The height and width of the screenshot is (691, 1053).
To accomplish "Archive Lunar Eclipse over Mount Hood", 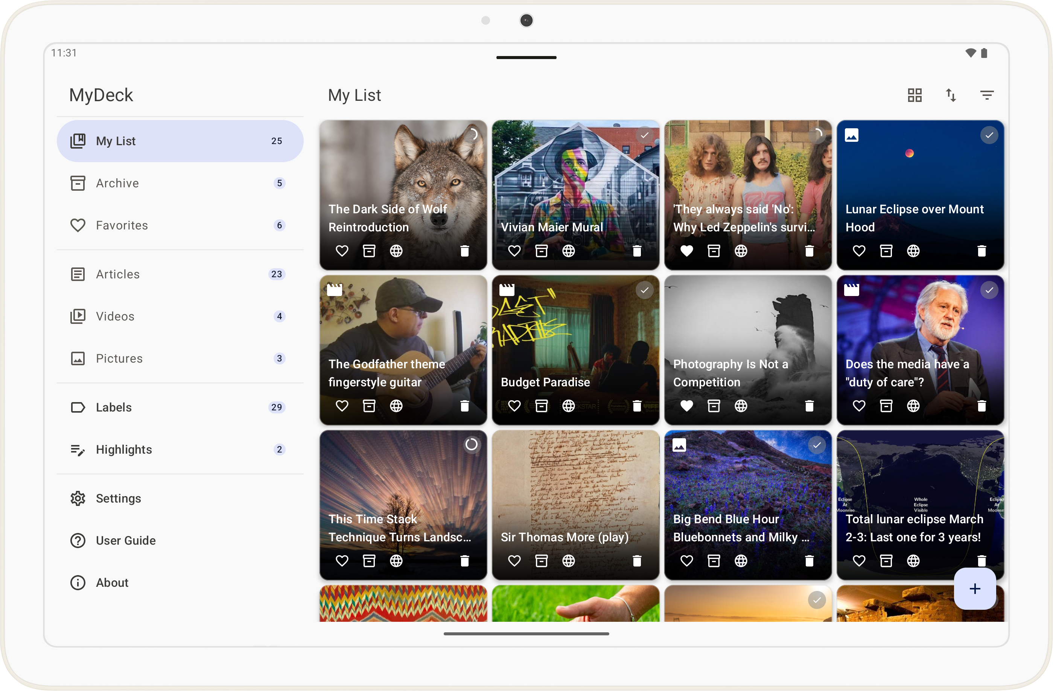I will [x=886, y=251].
